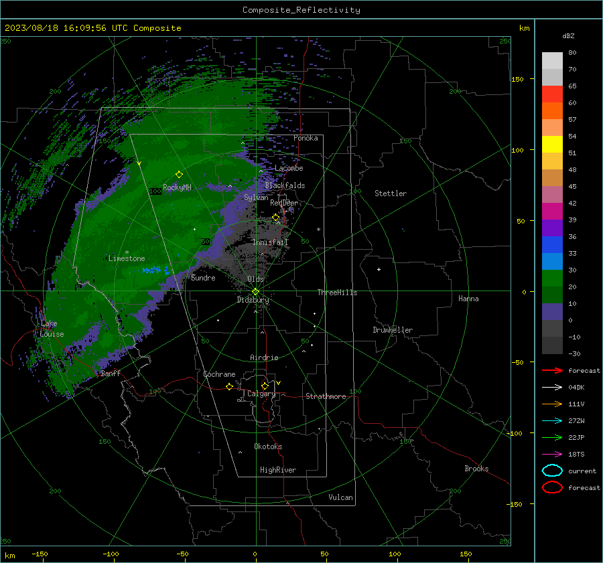
Task: Click the yellow radar-site diamond above Didsbury
Action: coord(255,292)
